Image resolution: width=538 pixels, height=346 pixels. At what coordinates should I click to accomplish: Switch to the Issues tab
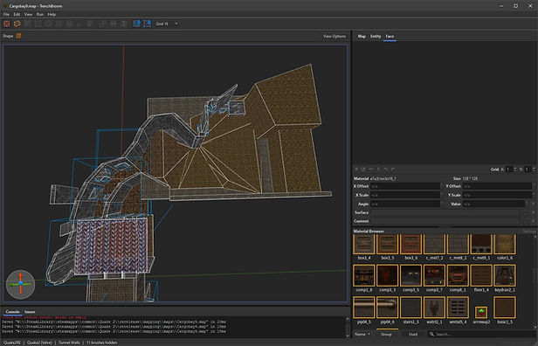pyautogui.click(x=30, y=312)
